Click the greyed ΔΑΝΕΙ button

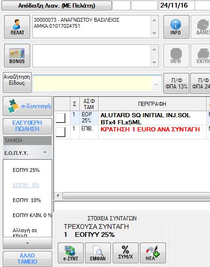pyautogui.click(x=201, y=27)
